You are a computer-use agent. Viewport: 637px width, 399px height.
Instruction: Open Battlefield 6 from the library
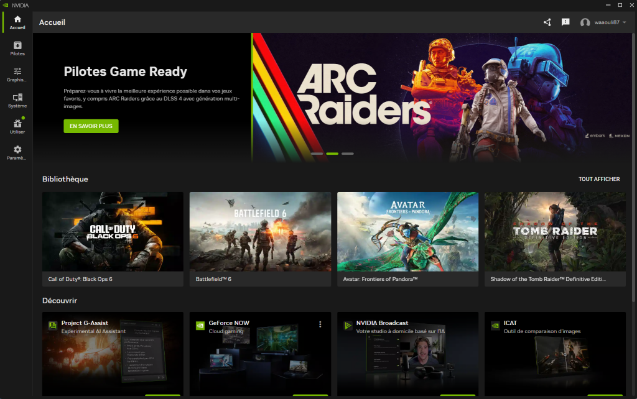point(260,231)
